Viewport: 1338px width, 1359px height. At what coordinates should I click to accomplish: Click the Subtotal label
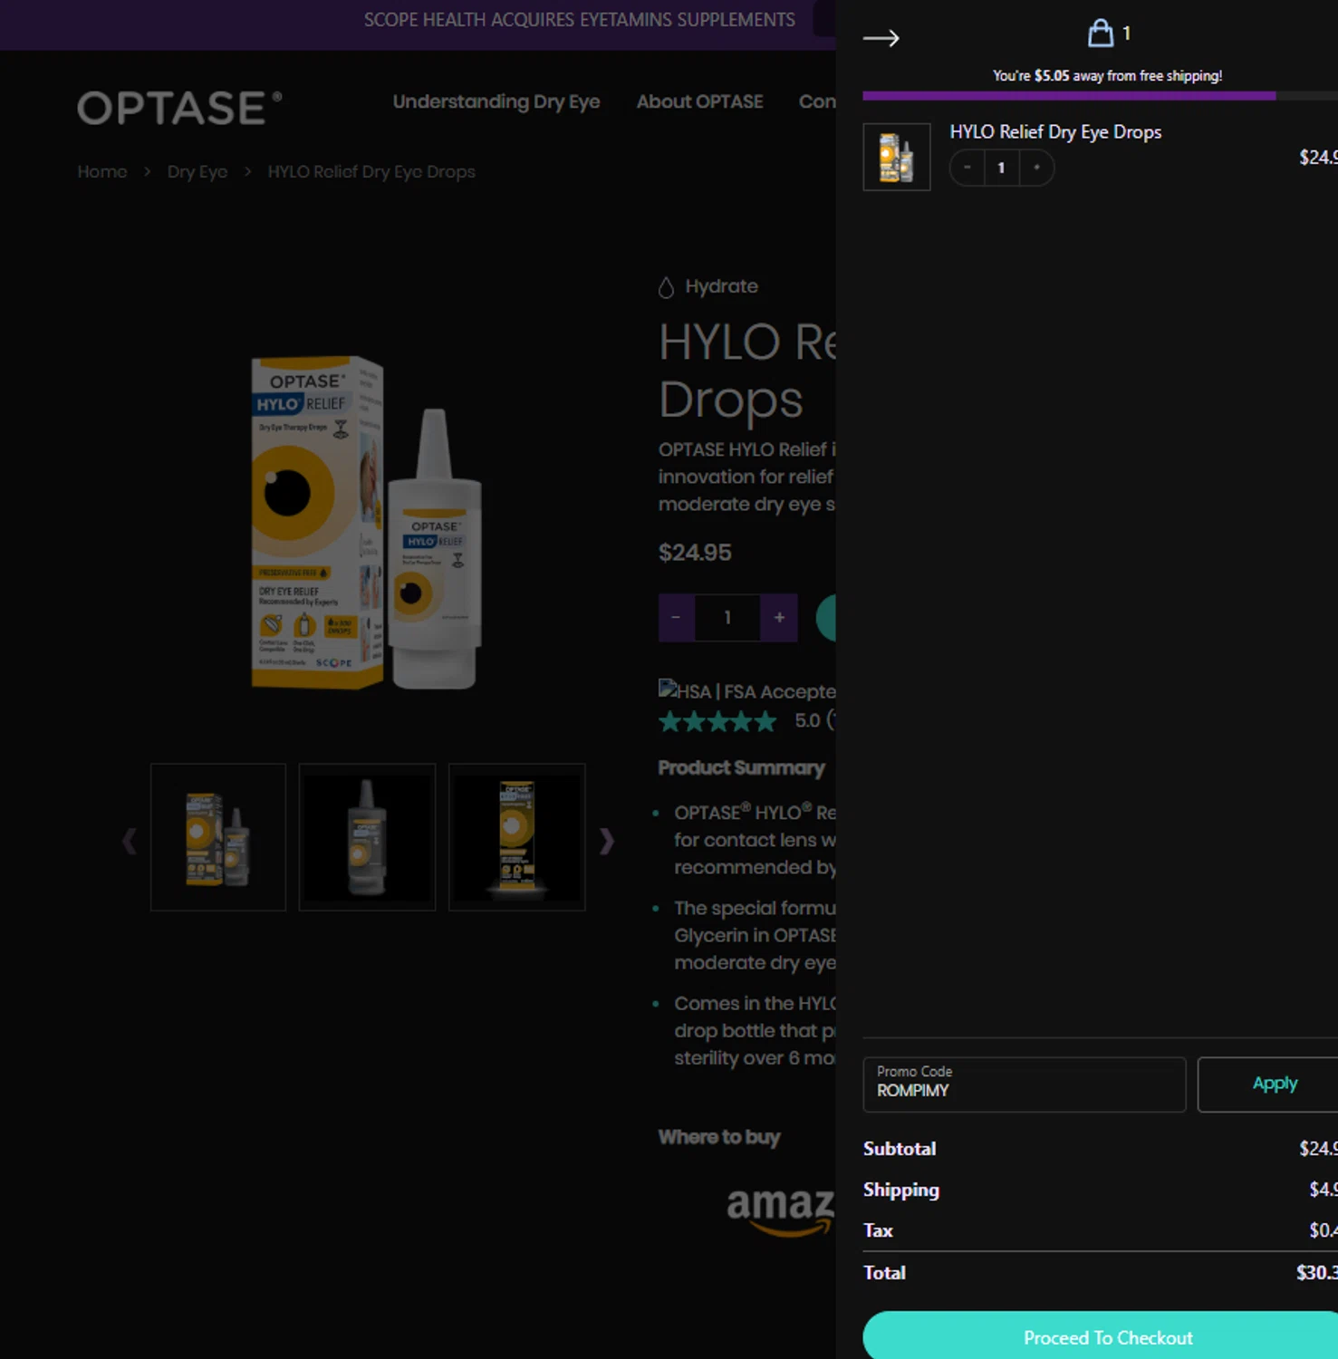[900, 1149]
